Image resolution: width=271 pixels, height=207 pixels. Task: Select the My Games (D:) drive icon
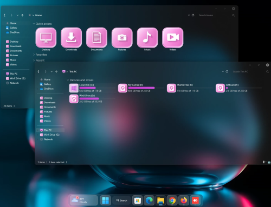tap(122, 88)
